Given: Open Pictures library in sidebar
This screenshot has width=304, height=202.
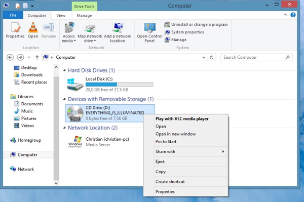Looking at the screenshot, I should click(x=25, y=118).
